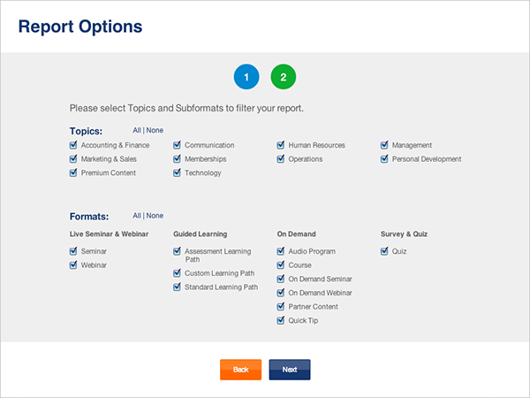The width and height of the screenshot is (530, 398).
Task: Deselect Personal Development topic
Action: pyautogui.click(x=384, y=159)
